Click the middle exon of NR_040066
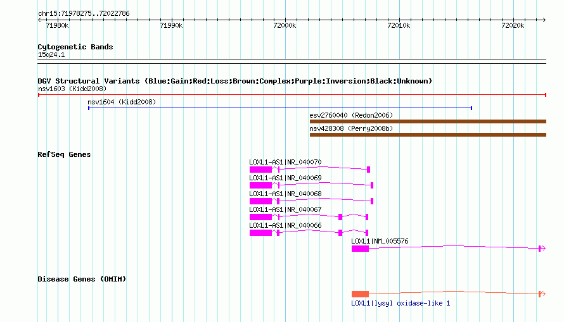This screenshot has height=322, width=564. pyautogui.click(x=340, y=233)
